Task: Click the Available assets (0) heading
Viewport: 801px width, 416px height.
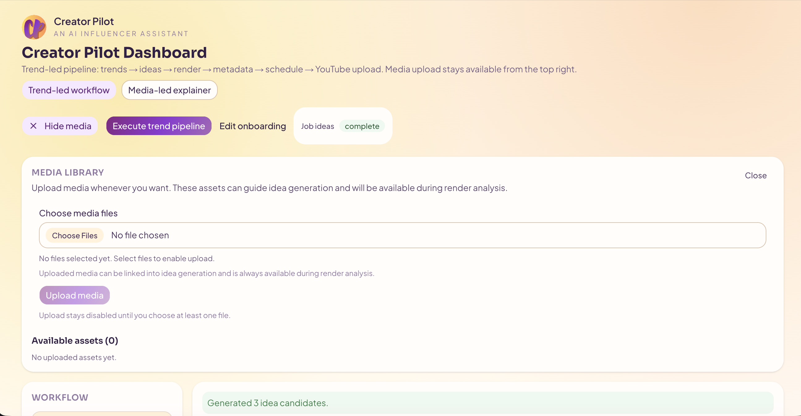Action: pos(75,341)
